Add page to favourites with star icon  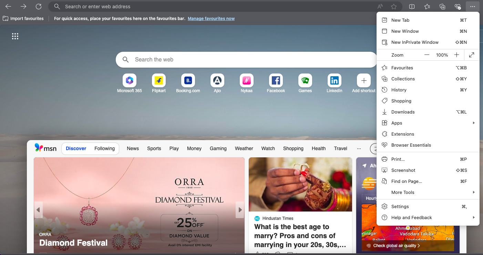(x=394, y=7)
